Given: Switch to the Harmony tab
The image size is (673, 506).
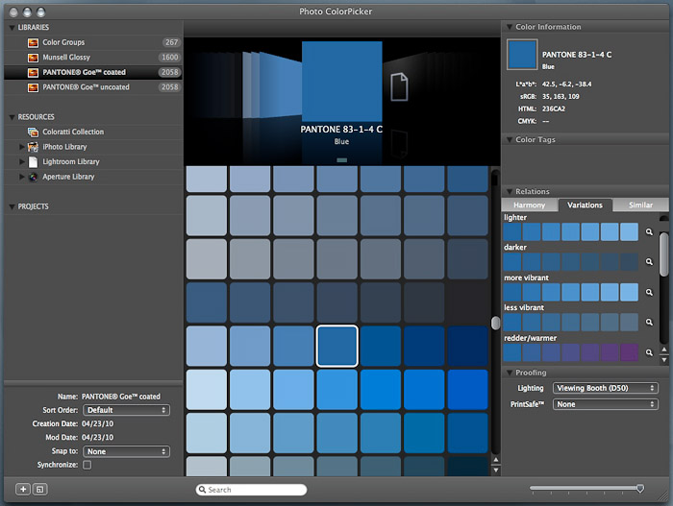Looking at the screenshot, I should tap(529, 205).
